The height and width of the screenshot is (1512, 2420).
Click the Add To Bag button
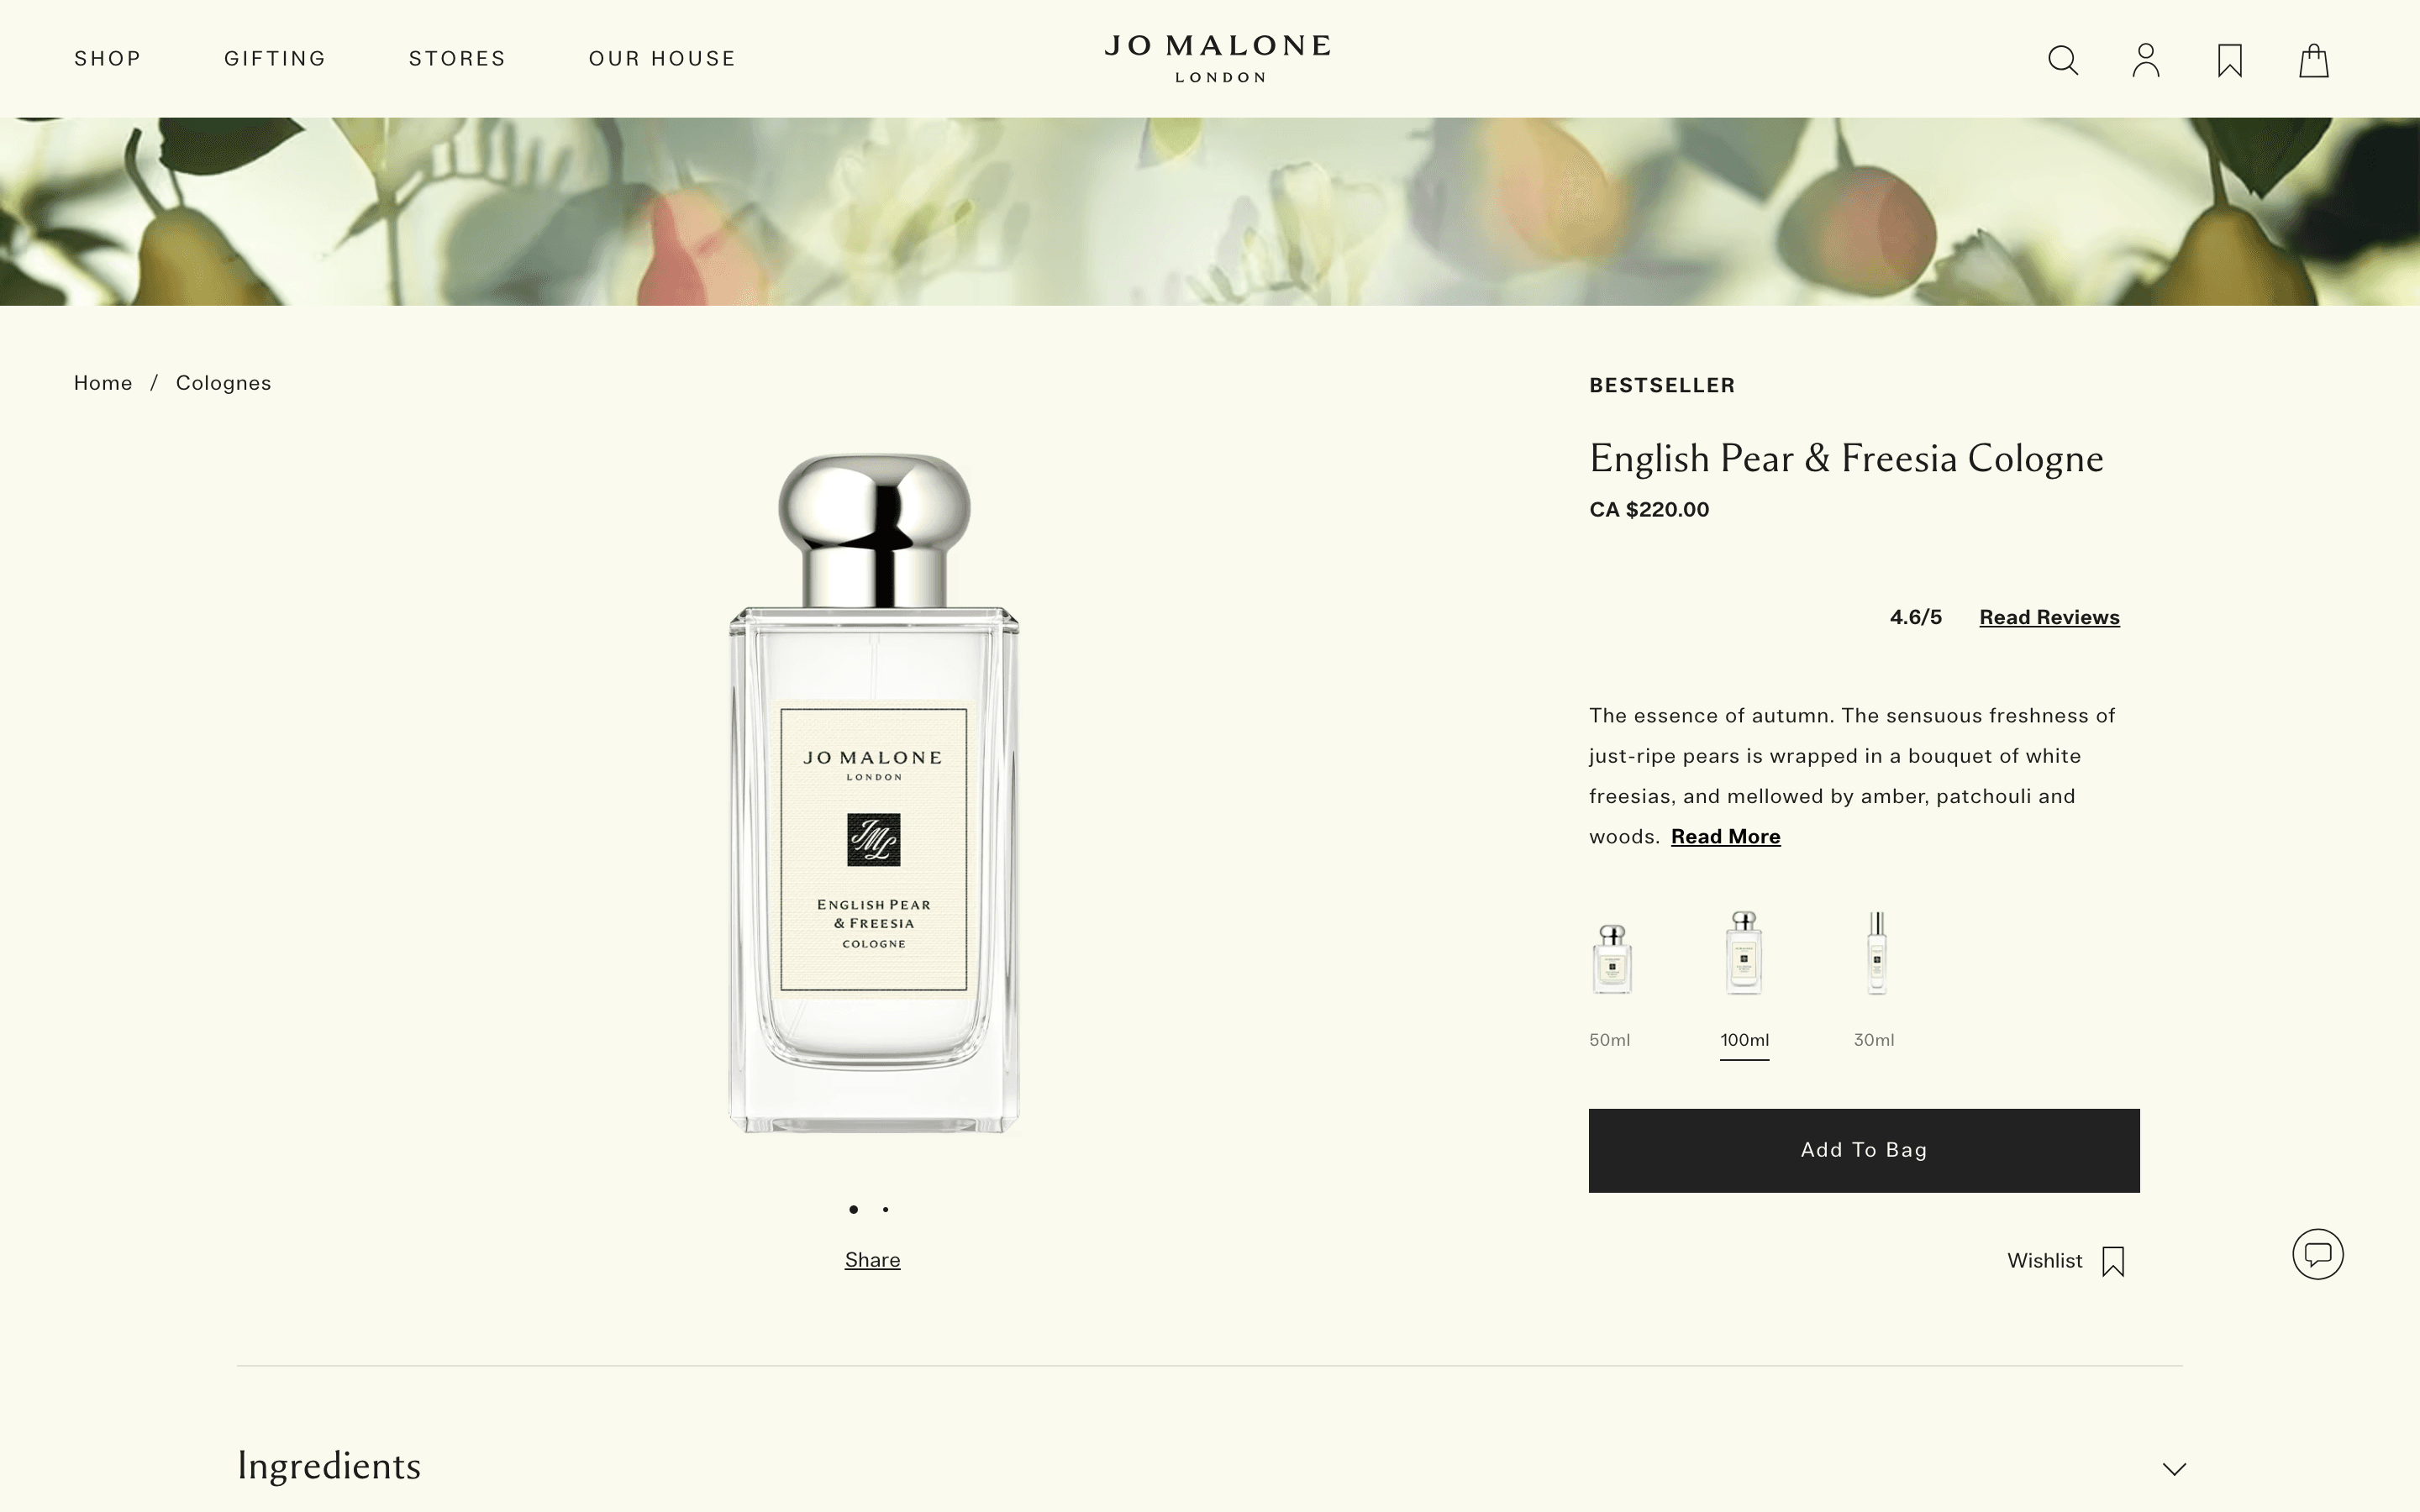(x=1864, y=1150)
